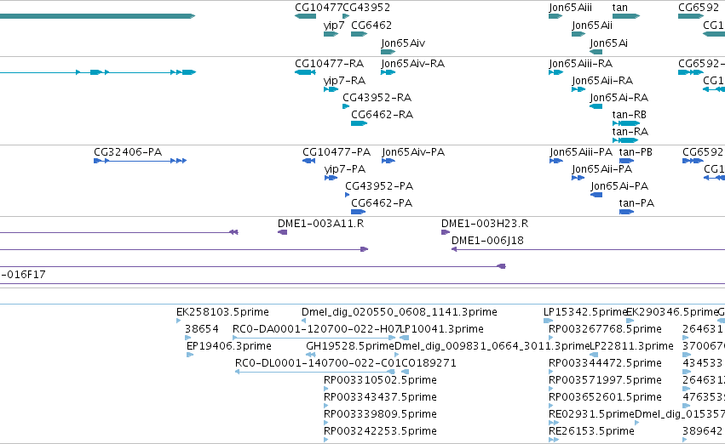Click the CG10477-RA transcript glyph
The height and width of the screenshot is (444, 725).
coord(305,72)
